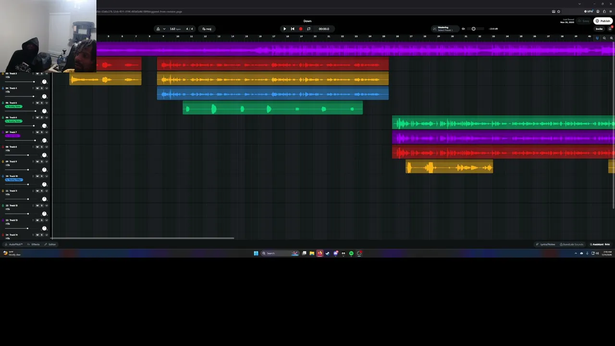The image size is (615, 346).
Task: Expand Track 4 options chevron
Action: pyautogui.click(x=47, y=88)
